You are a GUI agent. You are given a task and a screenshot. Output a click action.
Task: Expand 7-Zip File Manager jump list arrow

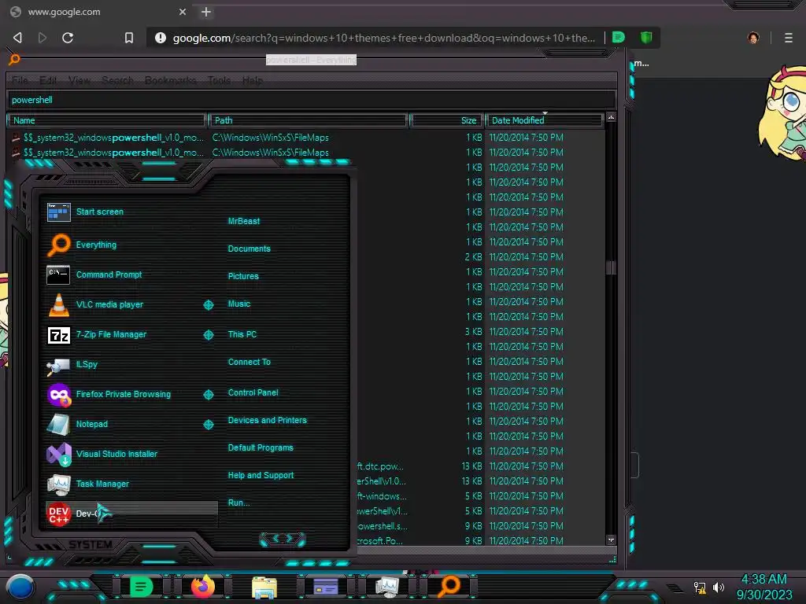[208, 335]
